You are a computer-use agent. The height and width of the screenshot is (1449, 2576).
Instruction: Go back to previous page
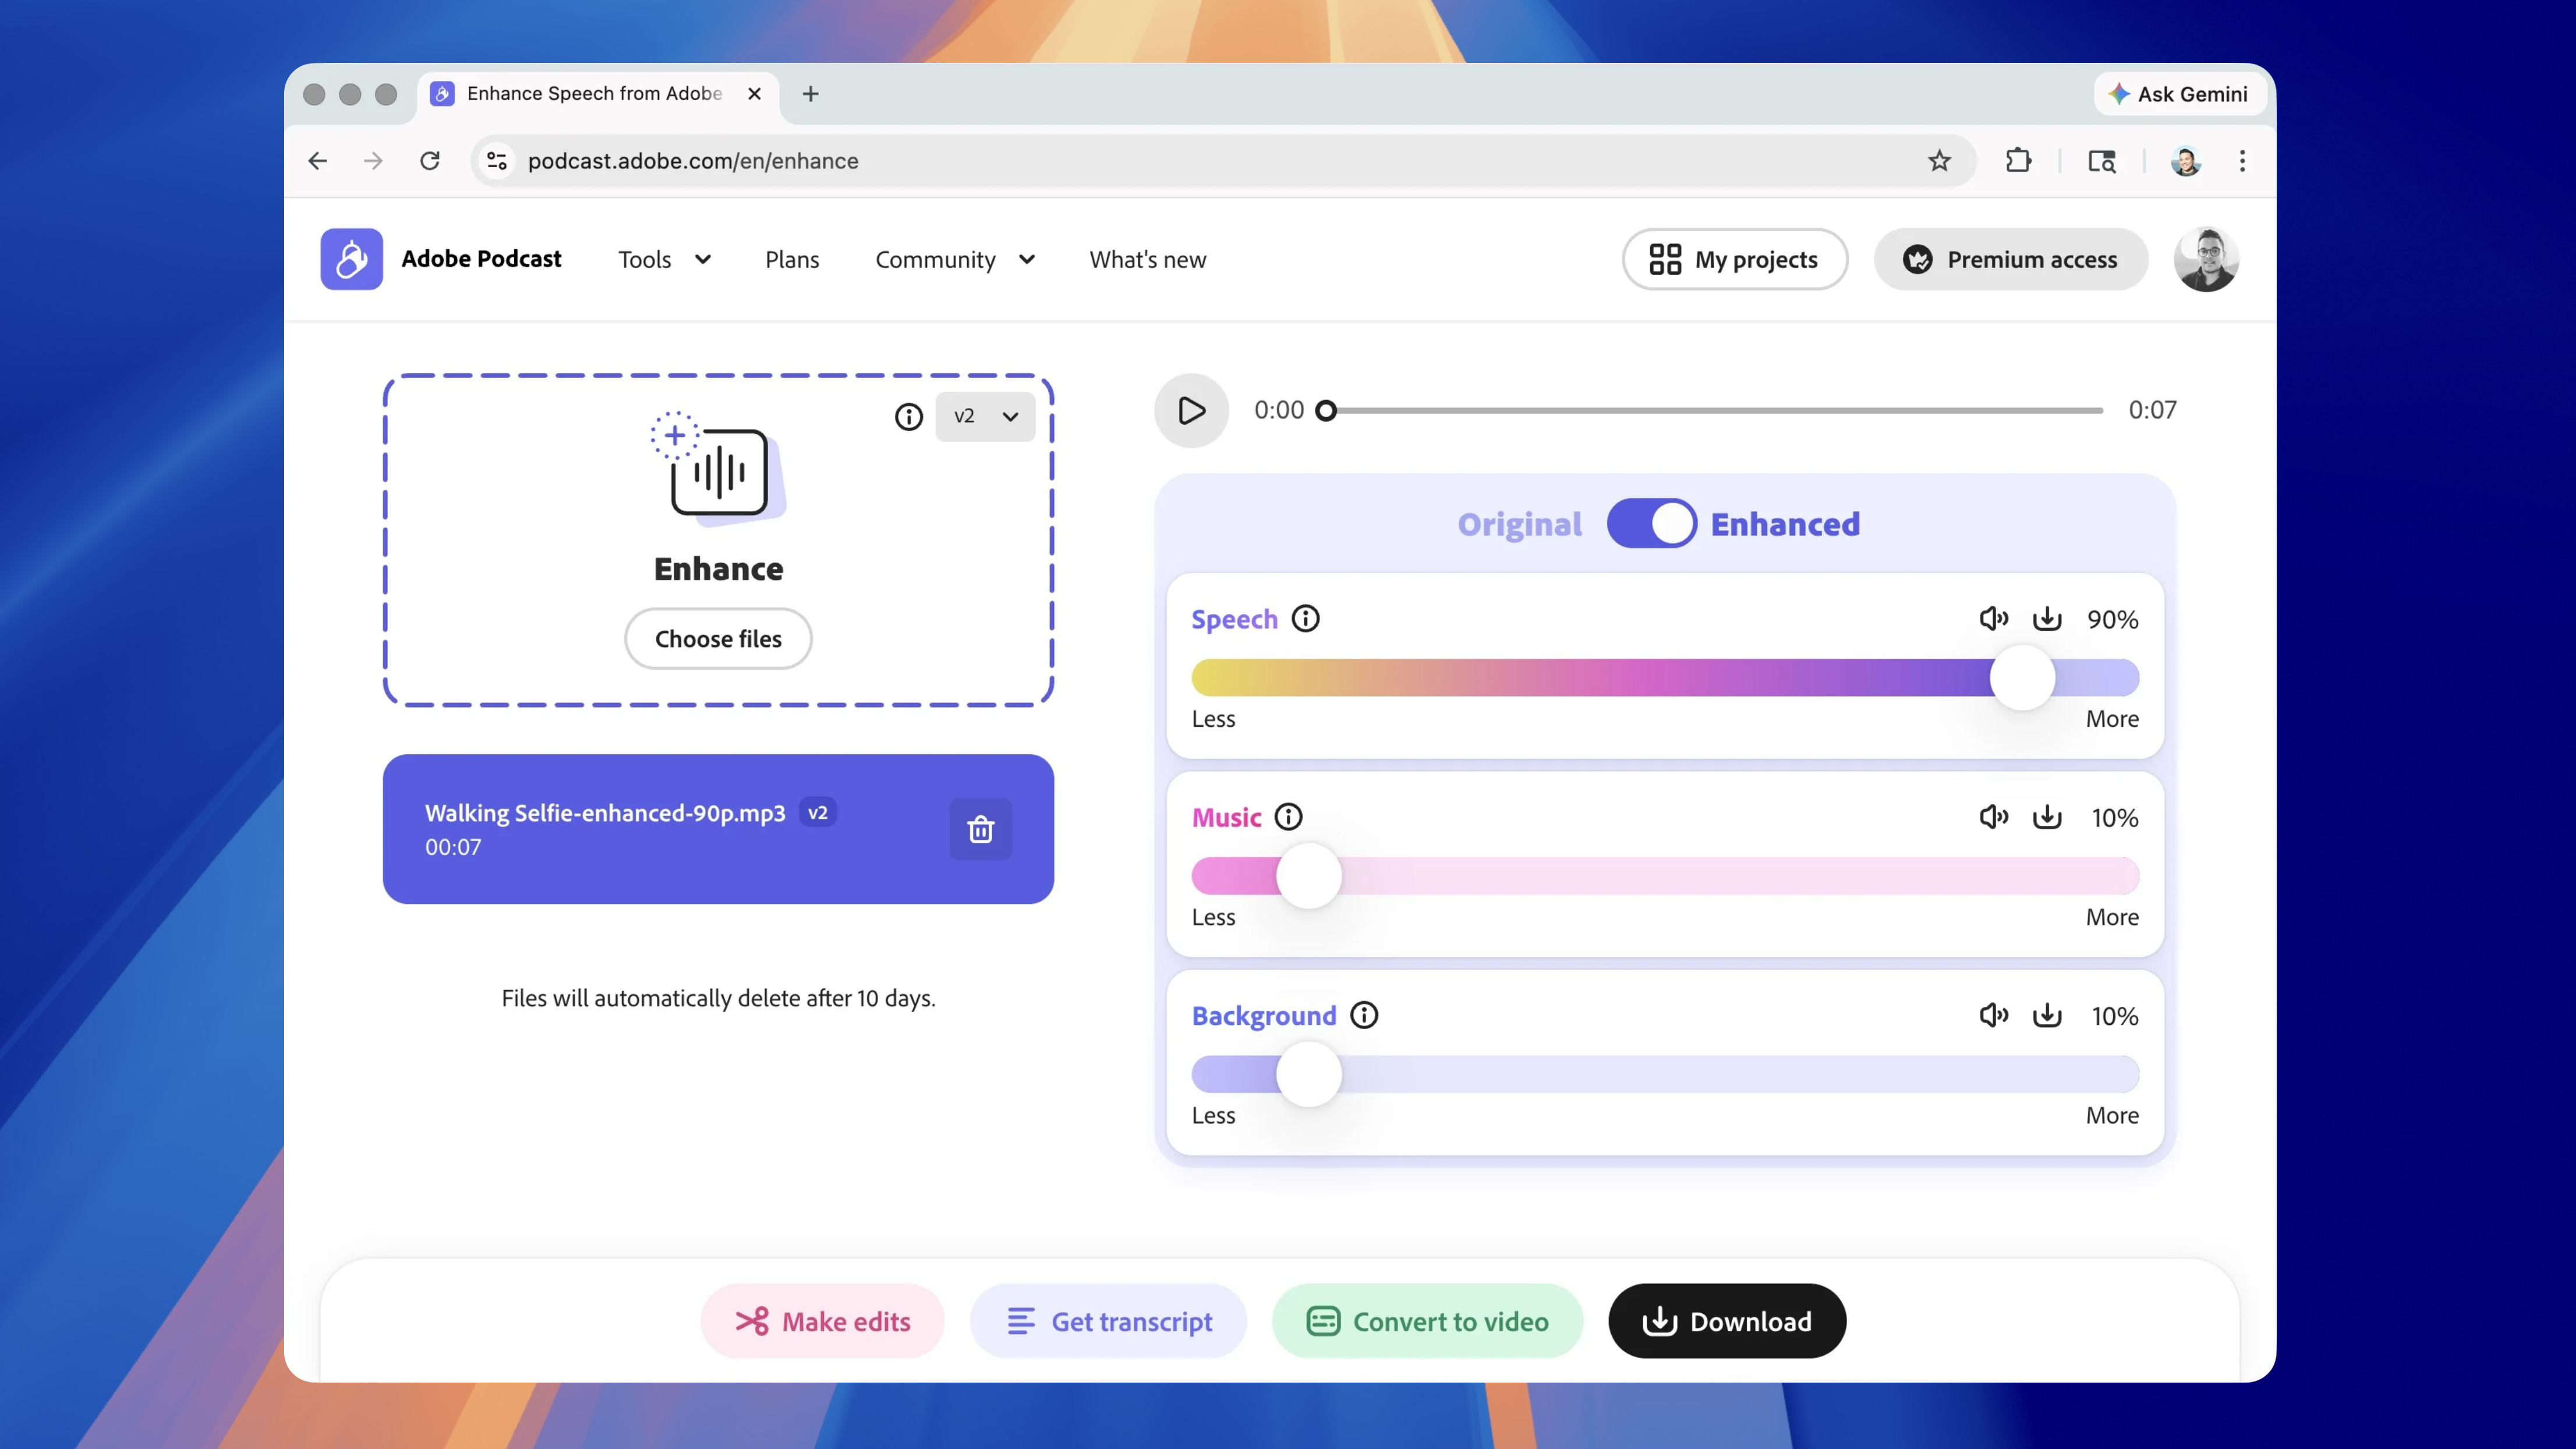[x=318, y=161]
